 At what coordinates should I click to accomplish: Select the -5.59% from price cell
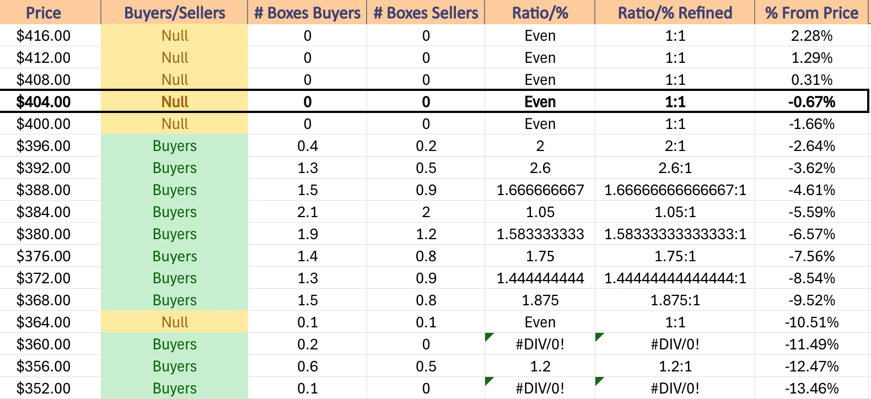point(811,212)
